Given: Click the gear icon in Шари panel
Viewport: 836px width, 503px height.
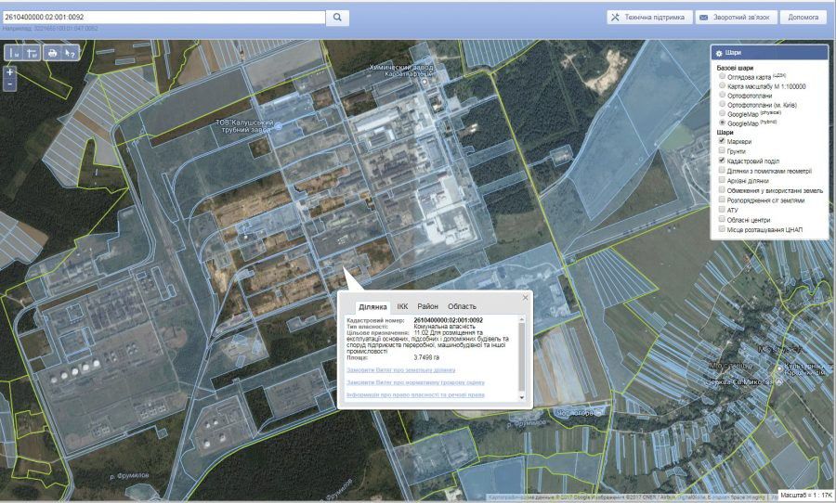Looking at the screenshot, I should (719, 54).
